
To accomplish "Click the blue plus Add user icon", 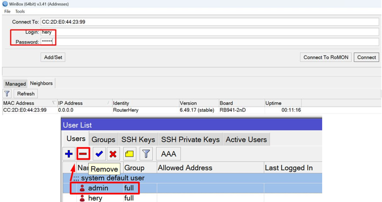I will [68, 154].
